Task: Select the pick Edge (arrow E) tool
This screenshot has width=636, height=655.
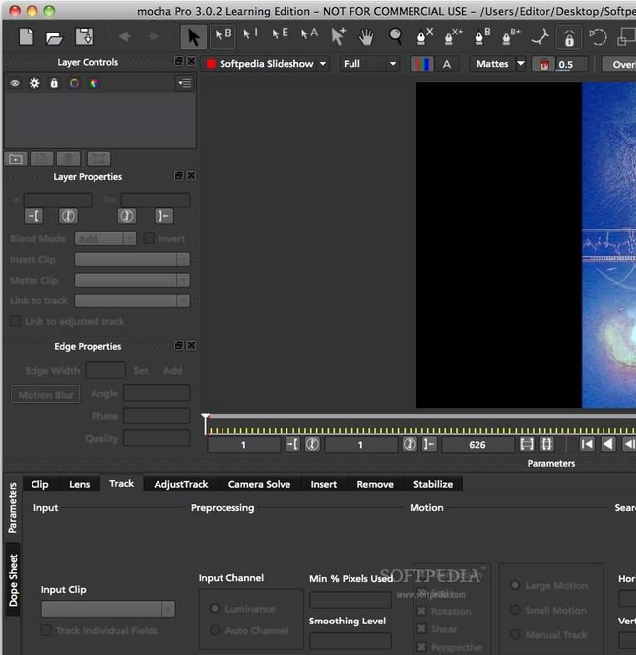Action: click(280, 34)
